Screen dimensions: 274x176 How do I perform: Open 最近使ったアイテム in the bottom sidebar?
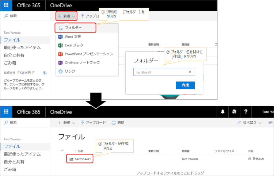(x=22, y=154)
